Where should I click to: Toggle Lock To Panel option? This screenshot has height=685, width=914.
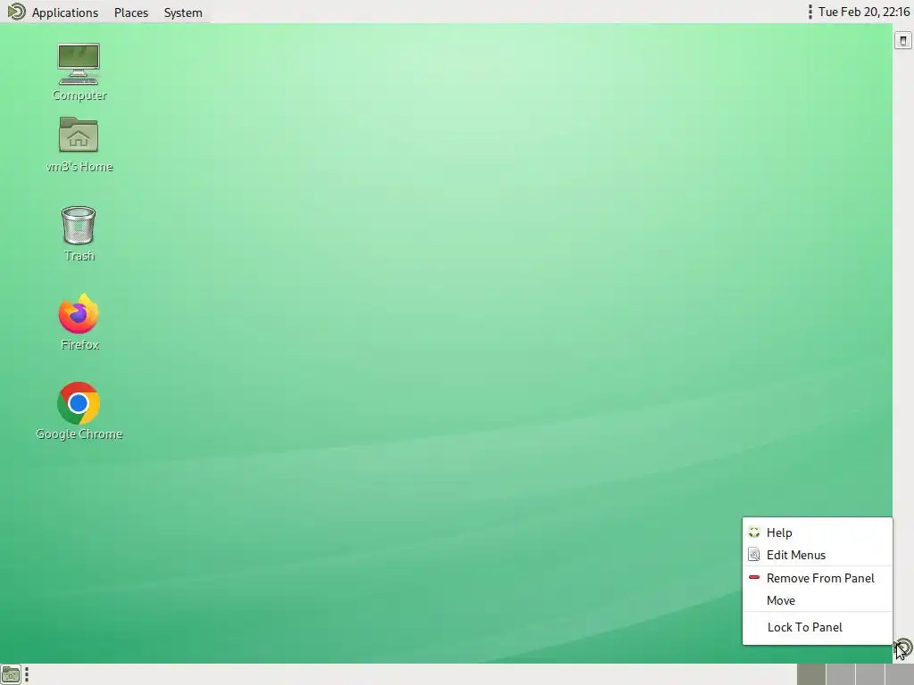click(x=818, y=627)
